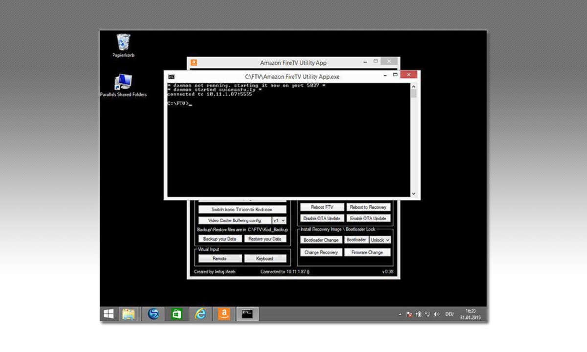Screen dimensions: 587x352
Task: Open the Windows Start button
Action: pos(109,314)
